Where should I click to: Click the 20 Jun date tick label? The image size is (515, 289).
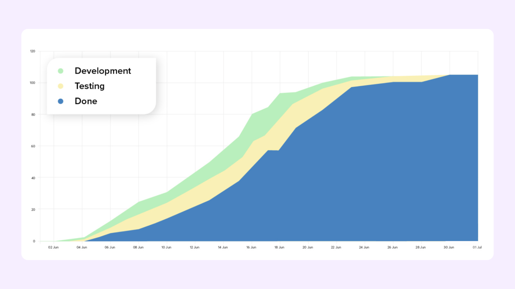[x=308, y=247]
